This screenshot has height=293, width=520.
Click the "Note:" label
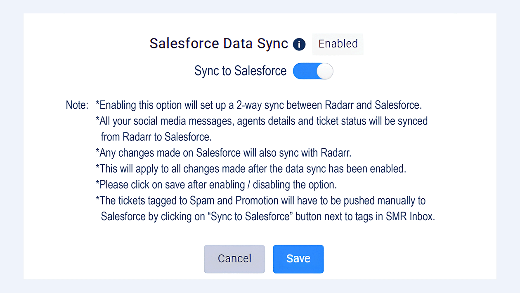(x=77, y=105)
